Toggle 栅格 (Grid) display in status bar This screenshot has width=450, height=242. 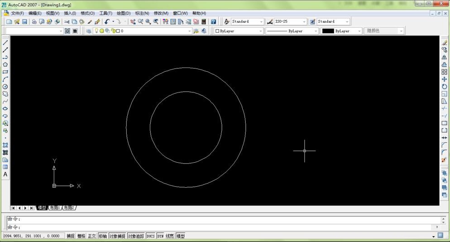tap(81, 236)
